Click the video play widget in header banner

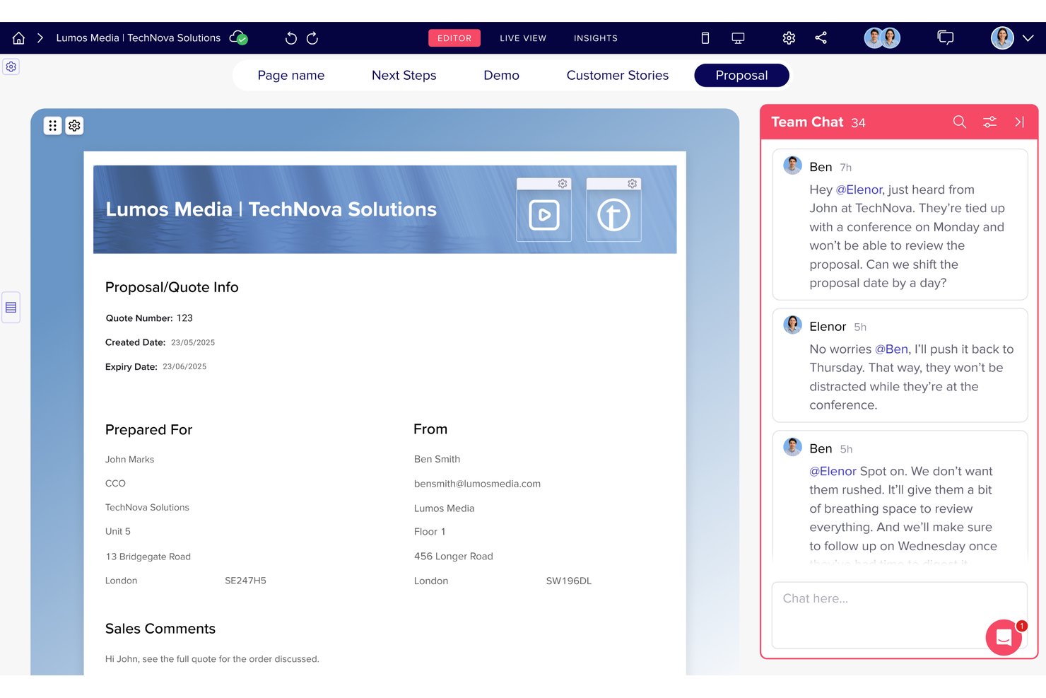point(544,215)
